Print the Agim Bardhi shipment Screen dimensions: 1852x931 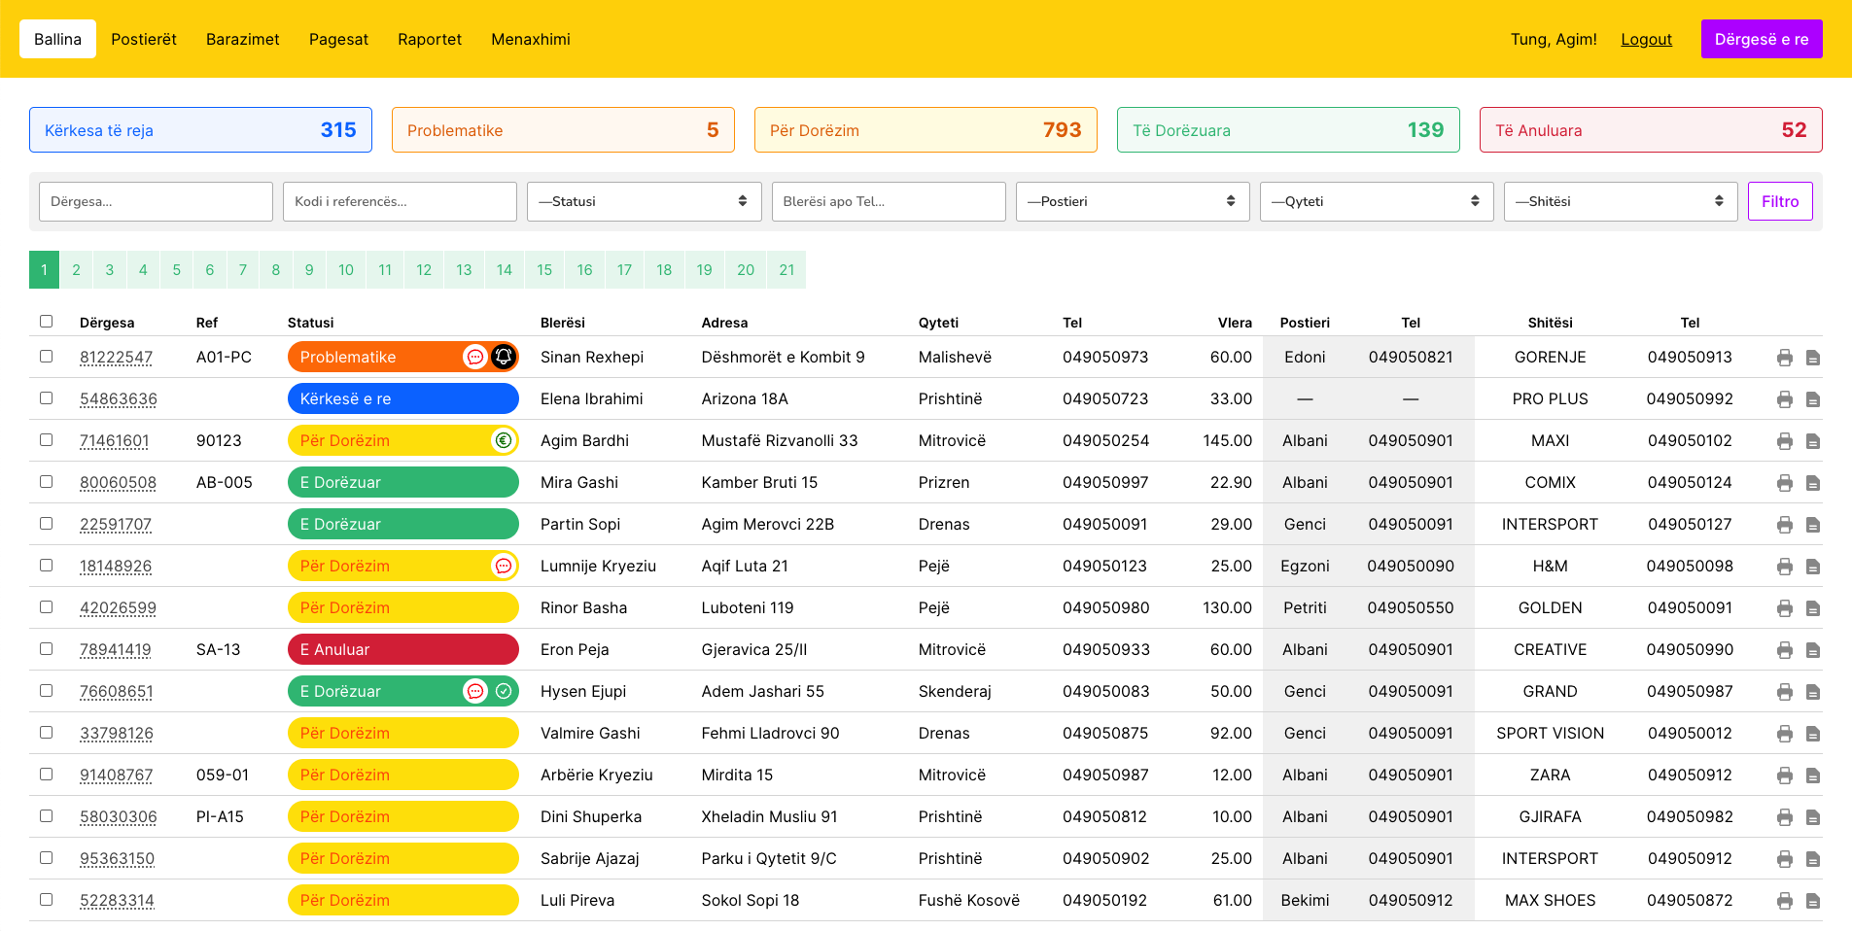1785,441
